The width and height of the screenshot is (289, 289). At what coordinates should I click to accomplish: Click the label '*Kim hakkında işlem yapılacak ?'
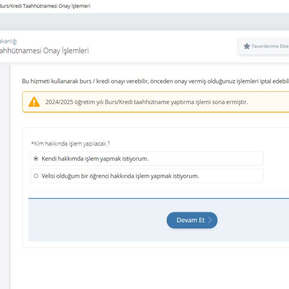[71, 144]
